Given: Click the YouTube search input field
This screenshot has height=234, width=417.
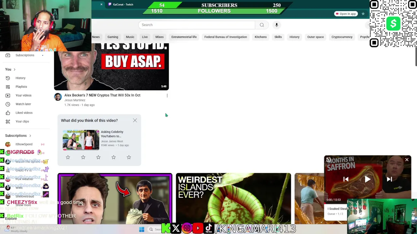Looking at the screenshot, I should coord(197,25).
